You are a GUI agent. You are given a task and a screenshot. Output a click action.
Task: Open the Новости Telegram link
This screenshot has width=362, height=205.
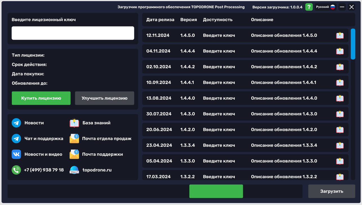coord(34,123)
